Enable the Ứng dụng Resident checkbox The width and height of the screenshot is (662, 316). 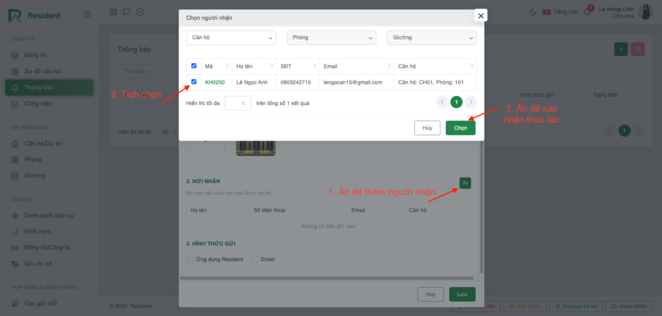[190, 259]
